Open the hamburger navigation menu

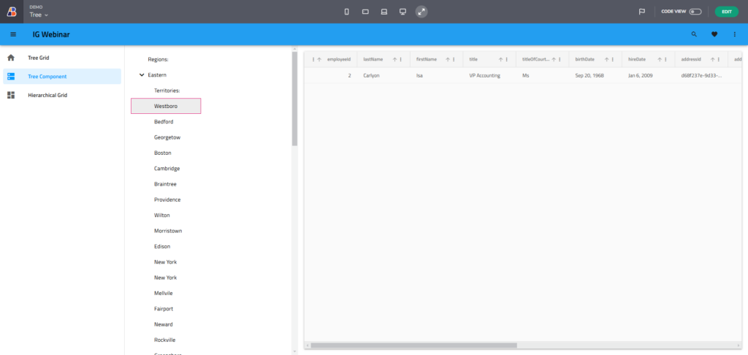tap(13, 34)
